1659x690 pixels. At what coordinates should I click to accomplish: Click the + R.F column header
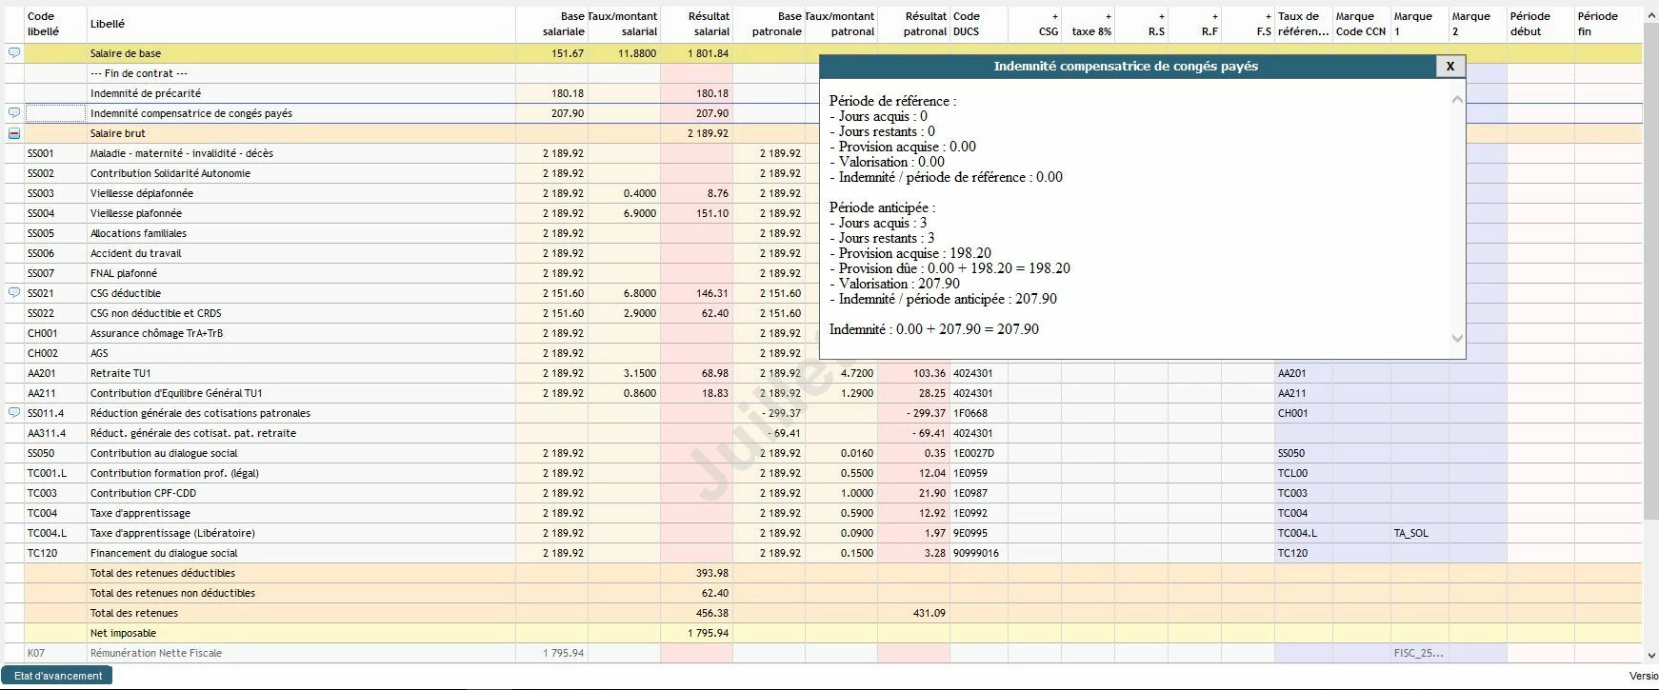click(x=1195, y=24)
